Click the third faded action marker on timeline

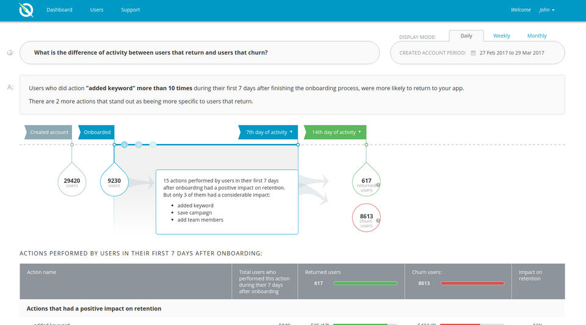click(x=153, y=145)
